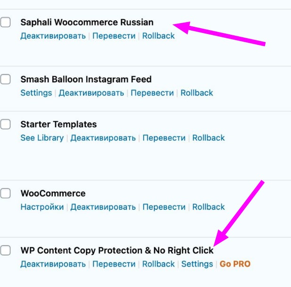Click the Go PRO link

point(235,264)
